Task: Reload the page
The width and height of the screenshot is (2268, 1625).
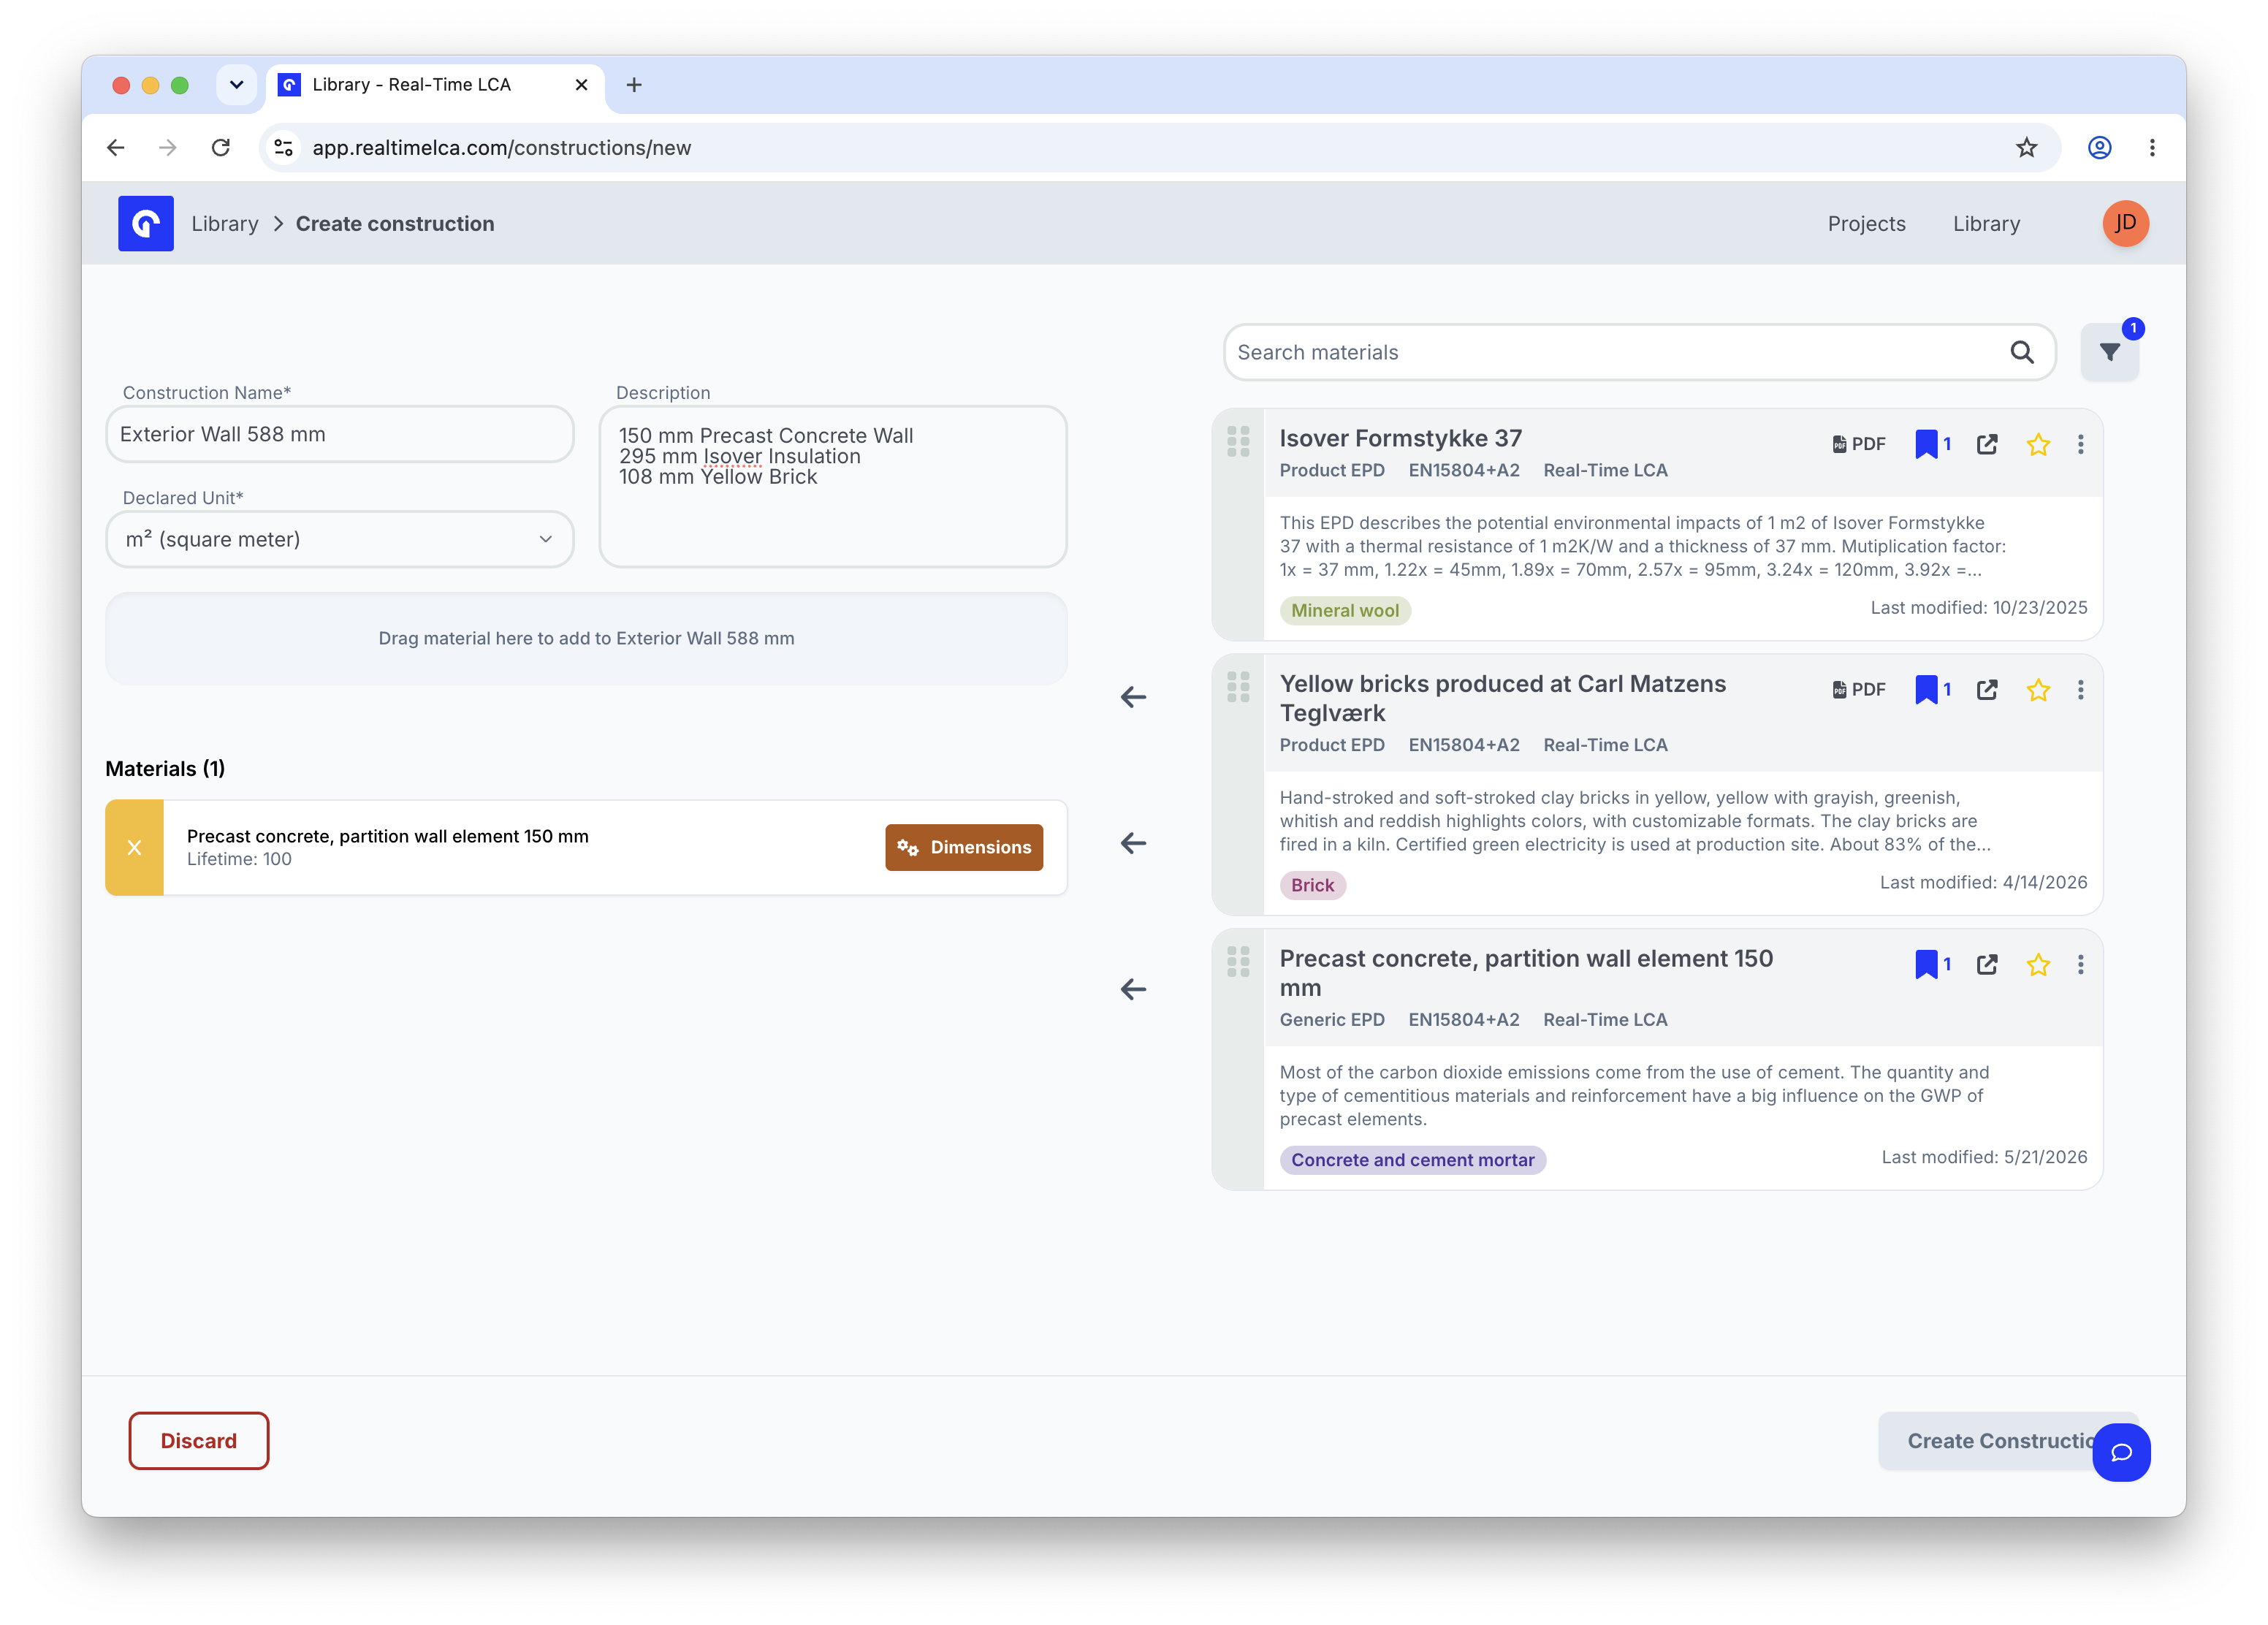Action: click(221, 148)
